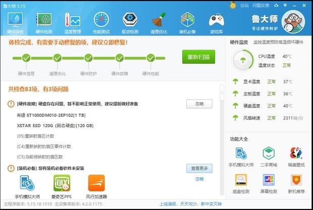Click the CPU temperature gauge dial

[243, 60]
